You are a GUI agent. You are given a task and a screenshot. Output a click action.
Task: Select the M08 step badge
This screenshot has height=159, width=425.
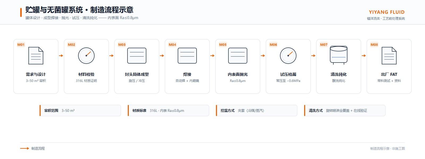point(374,45)
